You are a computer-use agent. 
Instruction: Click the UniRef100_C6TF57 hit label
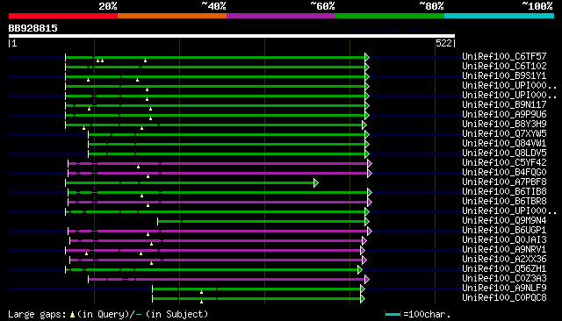click(x=504, y=56)
